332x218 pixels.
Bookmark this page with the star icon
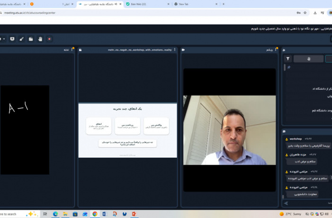coord(305,13)
